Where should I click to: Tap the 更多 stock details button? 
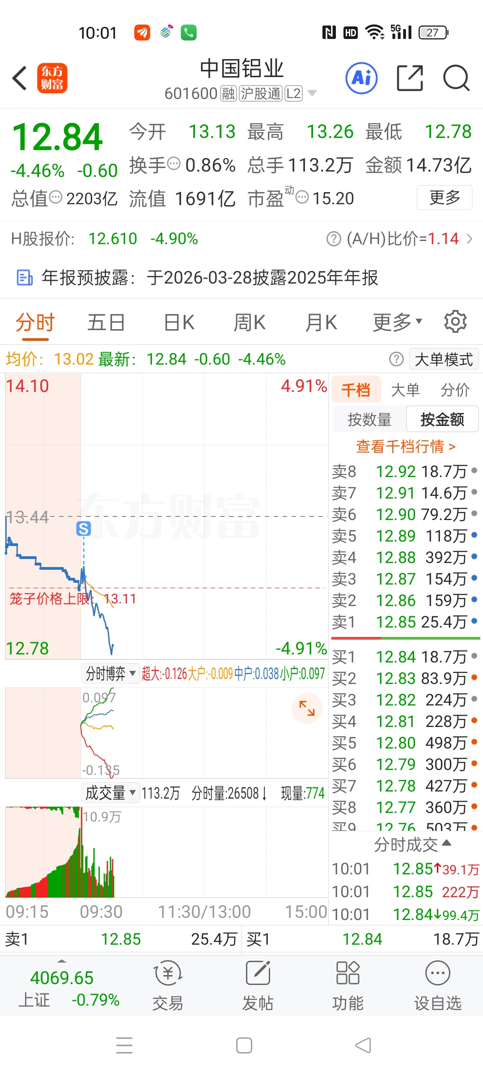pos(445,198)
